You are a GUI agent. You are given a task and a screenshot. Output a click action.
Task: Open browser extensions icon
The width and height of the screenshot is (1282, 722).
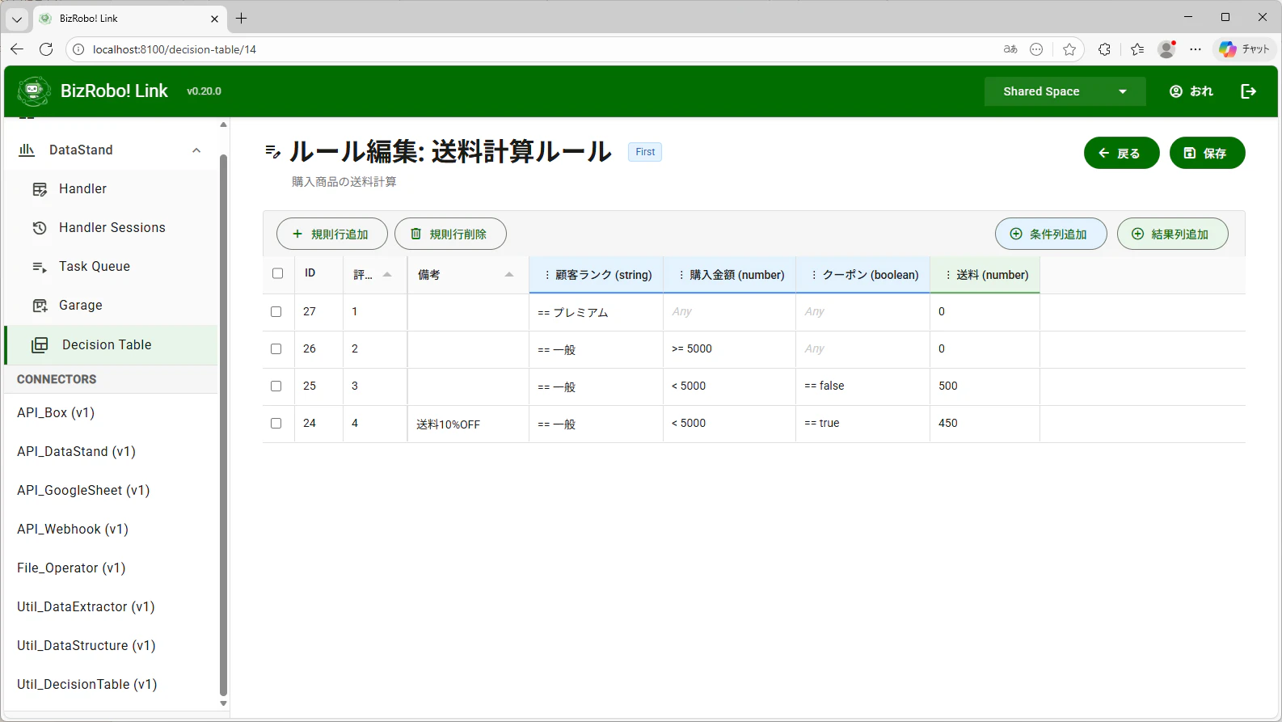click(x=1104, y=49)
